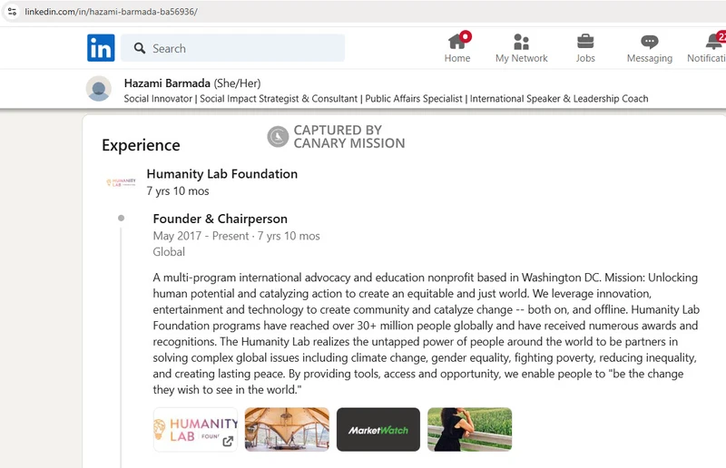Open the woman by cornfield media thumbnail
Image resolution: width=726 pixels, height=468 pixels.
coord(469,430)
